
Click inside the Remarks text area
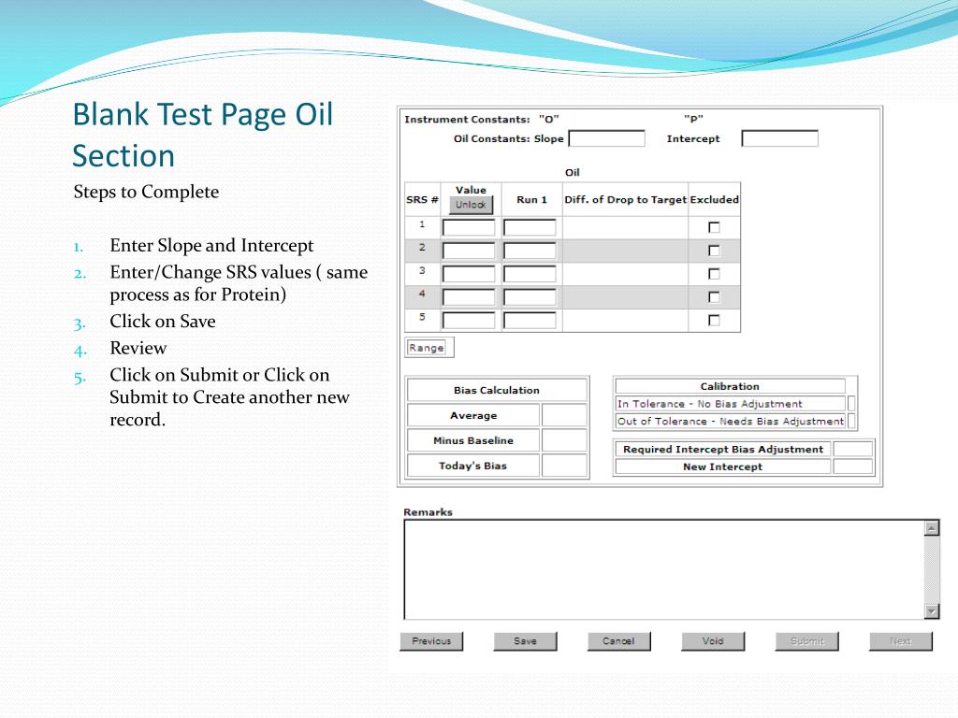(x=664, y=569)
